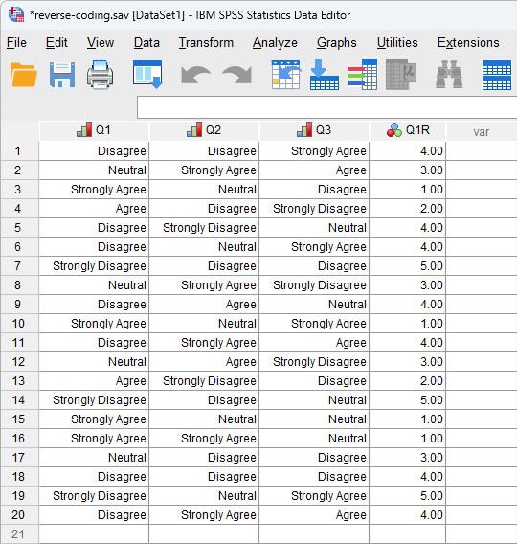Image resolution: width=517 pixels, height=544 pixels.
Task: Save the dataset with floppy disk icon
Action: click(62, 75)
